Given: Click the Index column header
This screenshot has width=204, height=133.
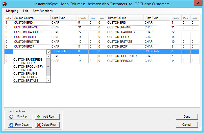Looking at the screenshot, I should pos(9,18).
